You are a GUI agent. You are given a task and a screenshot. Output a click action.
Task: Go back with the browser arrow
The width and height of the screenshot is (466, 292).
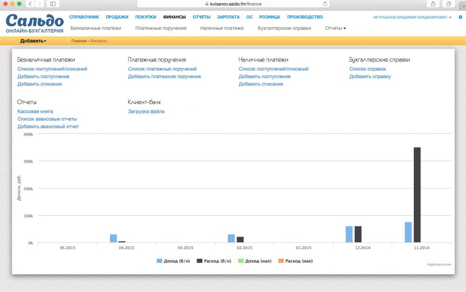[30, 4]
